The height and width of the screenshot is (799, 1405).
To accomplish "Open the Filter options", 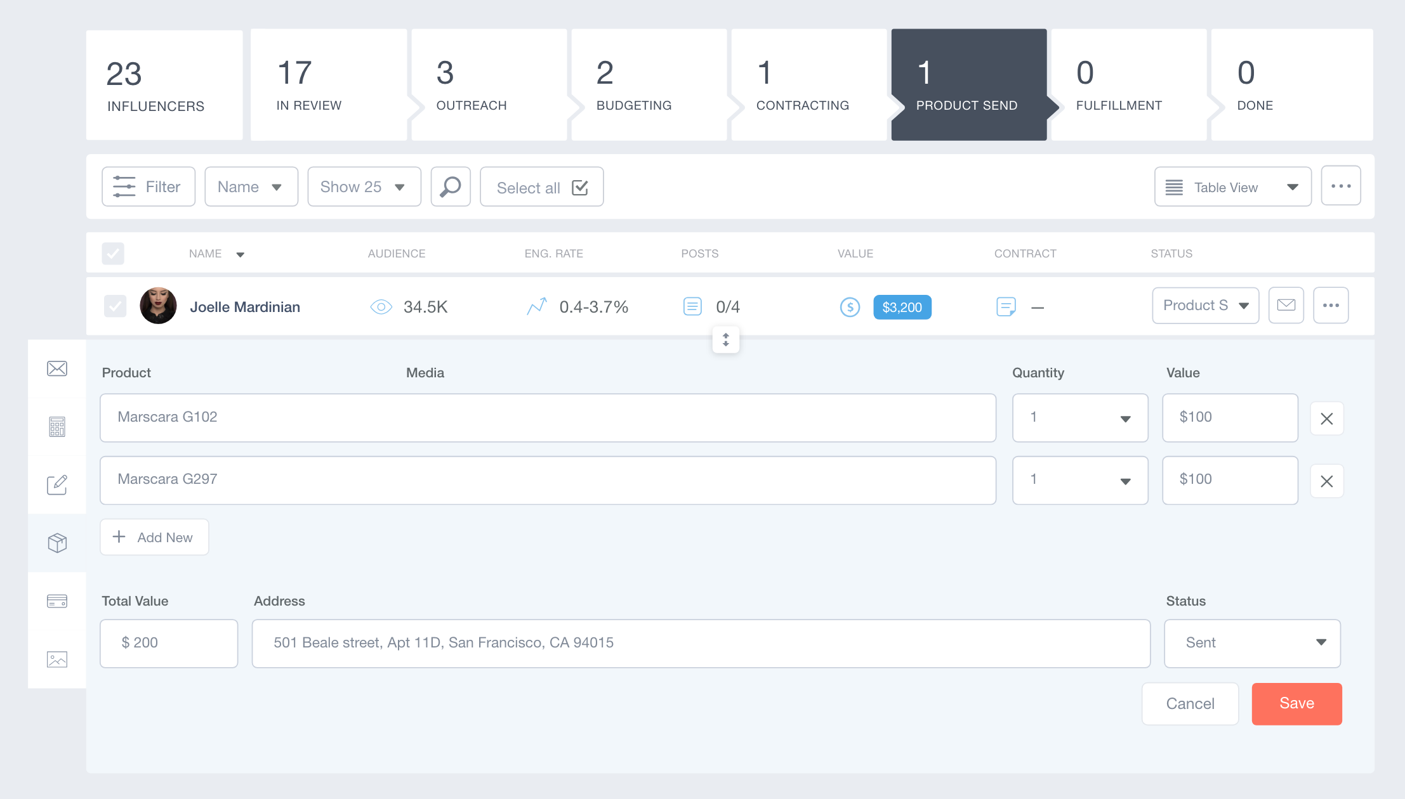I will point(148,186).
